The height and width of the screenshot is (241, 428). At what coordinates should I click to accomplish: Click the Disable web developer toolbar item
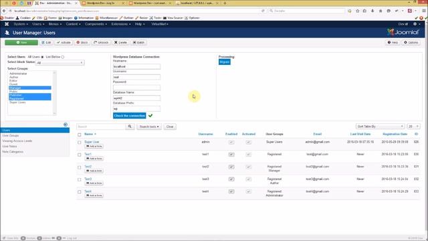[7, 18]
